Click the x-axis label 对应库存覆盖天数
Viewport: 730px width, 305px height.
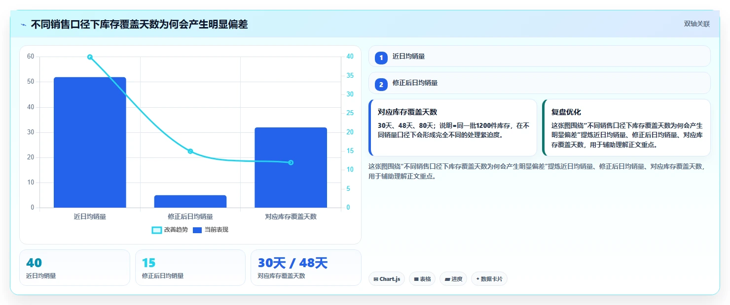pyautogui.click(x=291, y=216)
